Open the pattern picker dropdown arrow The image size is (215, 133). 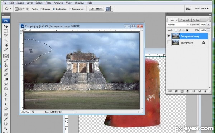[112, 9]
